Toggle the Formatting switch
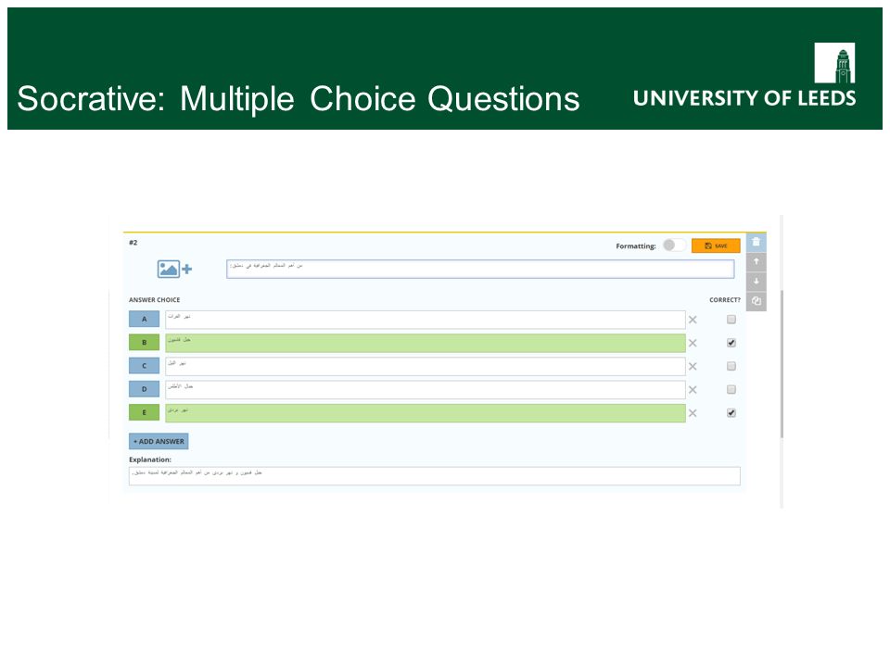This screenshot has height=667, width=890. (x=674, y=245)
